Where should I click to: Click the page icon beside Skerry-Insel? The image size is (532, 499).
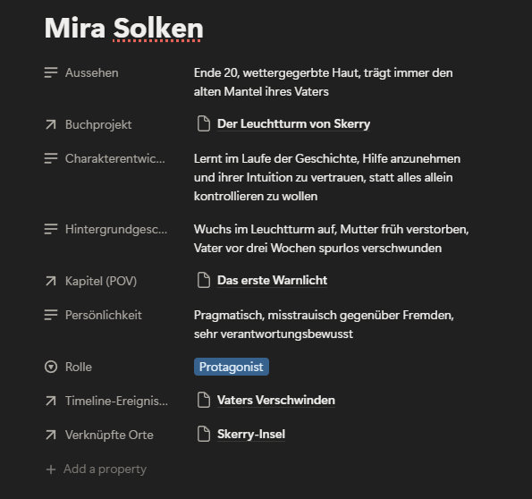[204, 434]
